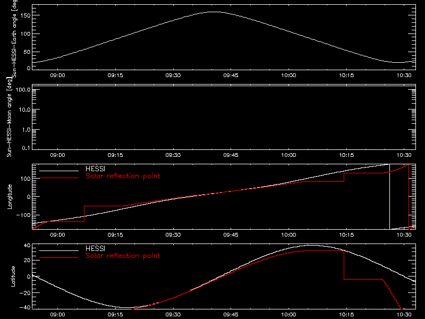The height and width of the screenshot is (319, 425).
Task: Click the Sun-HESSI-Moon angle axis label
Action: coord(9,117)
